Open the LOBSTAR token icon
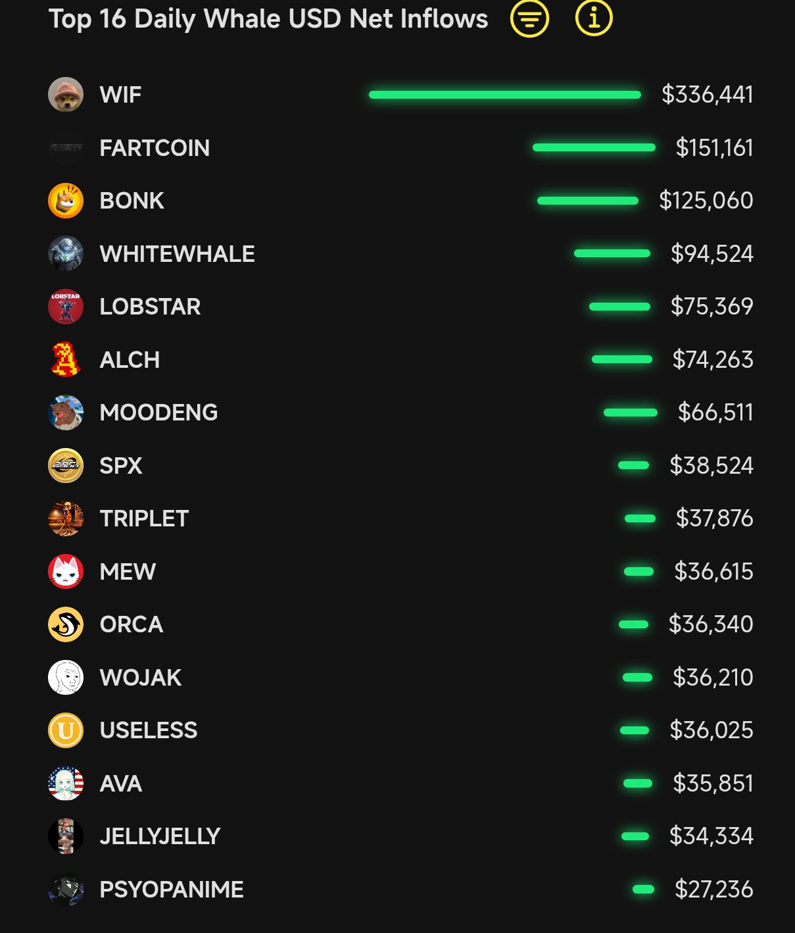 tap(66, 307)
